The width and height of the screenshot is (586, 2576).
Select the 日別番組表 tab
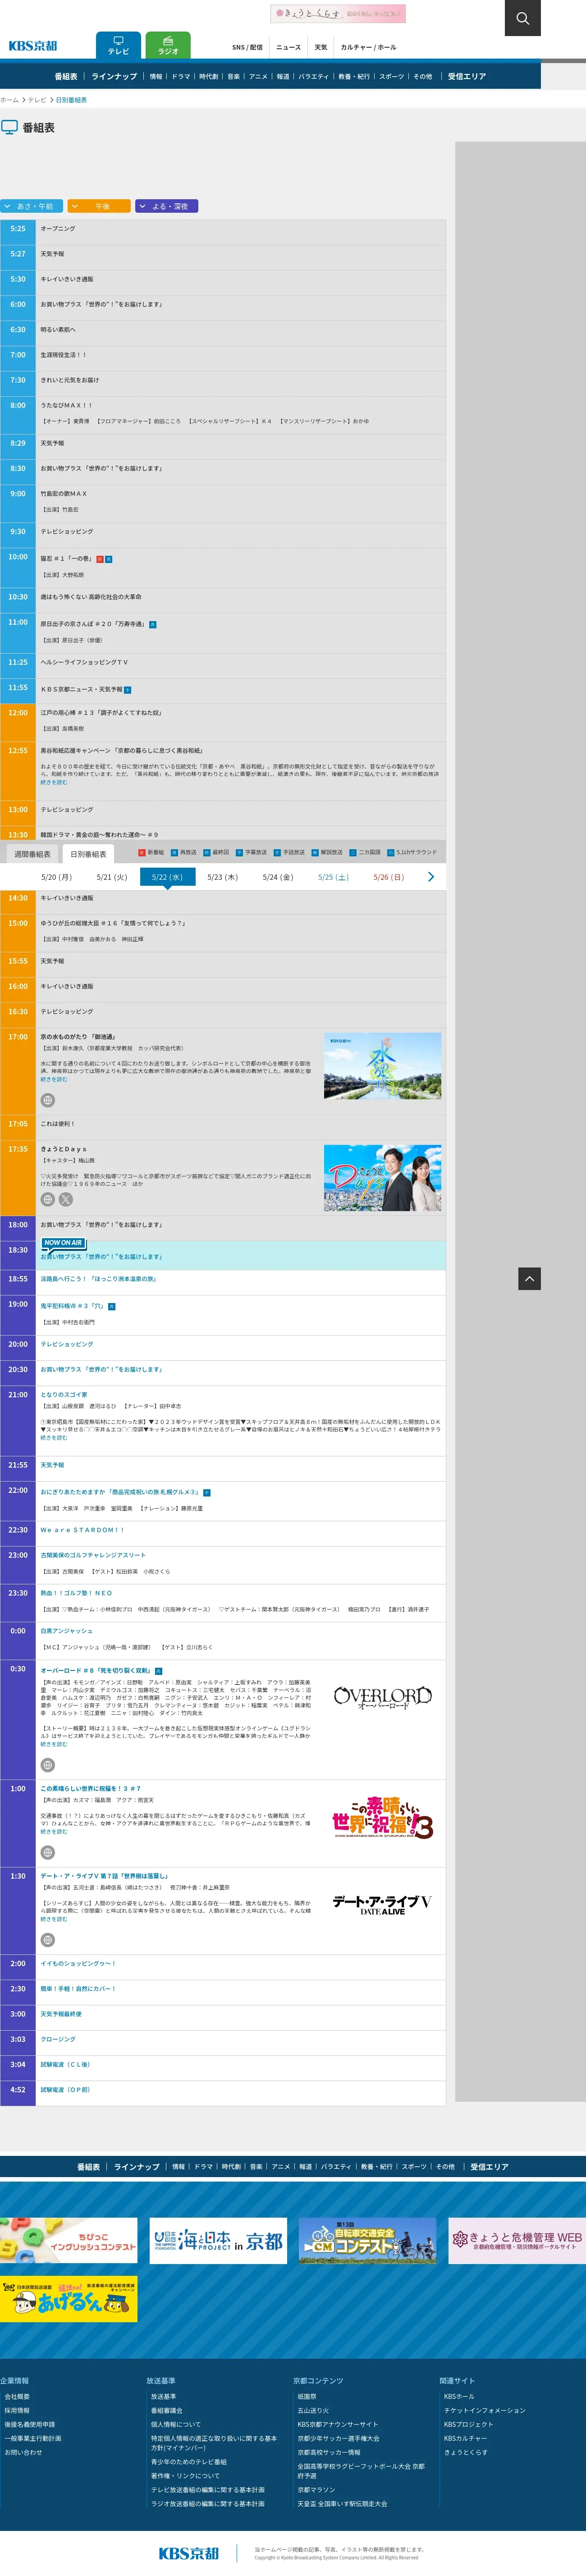pyautogui.click(x=88, y=854)
